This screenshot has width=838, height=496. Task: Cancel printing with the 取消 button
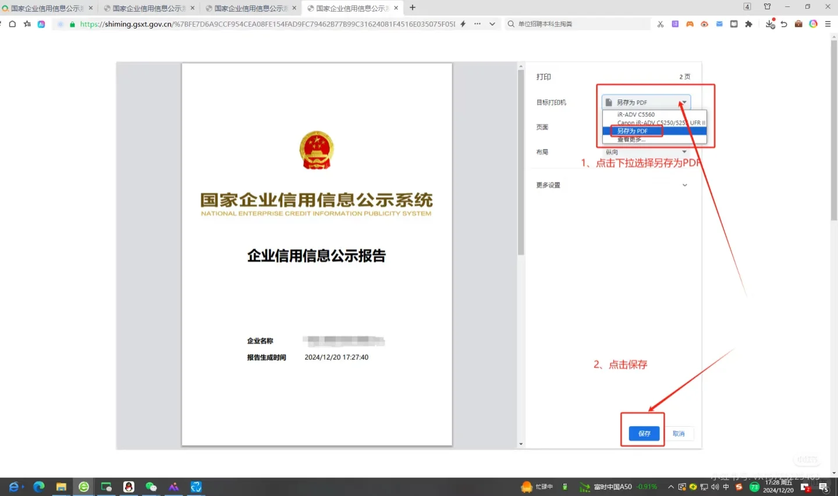tap(679, 433)
